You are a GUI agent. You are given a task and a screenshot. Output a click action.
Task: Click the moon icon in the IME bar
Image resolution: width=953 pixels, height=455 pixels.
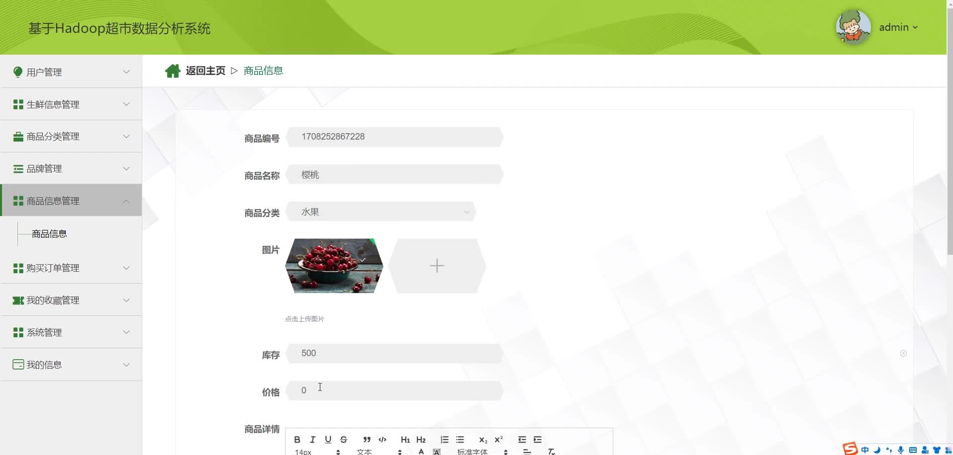877,450
